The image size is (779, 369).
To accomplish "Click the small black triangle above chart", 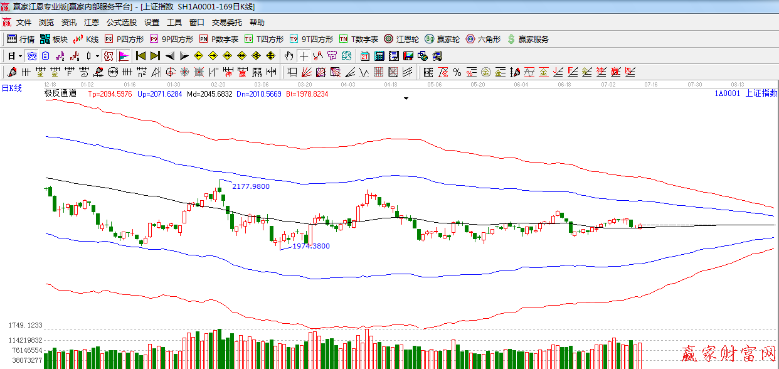I will [406, 99].
